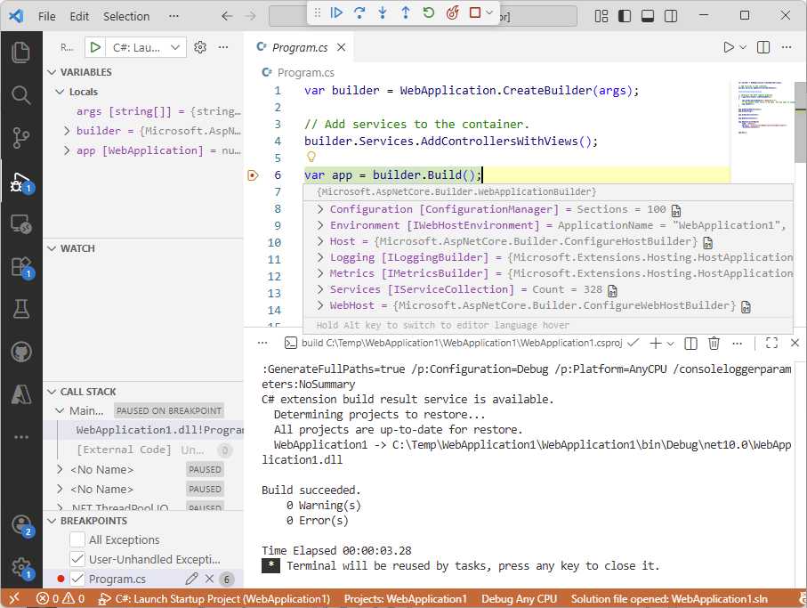Open the overflow menu in menu bar
This screenshot has height=608, width=807.
(174, 16)
